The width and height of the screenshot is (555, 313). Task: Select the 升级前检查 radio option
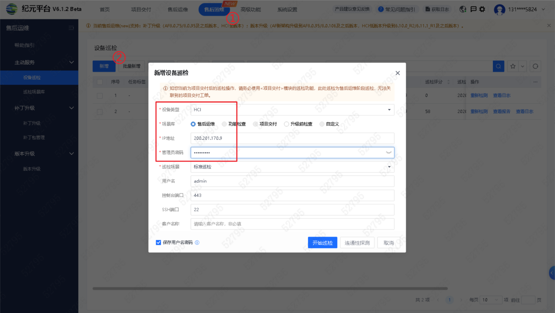pyautogui.click(x=286, y=124)
